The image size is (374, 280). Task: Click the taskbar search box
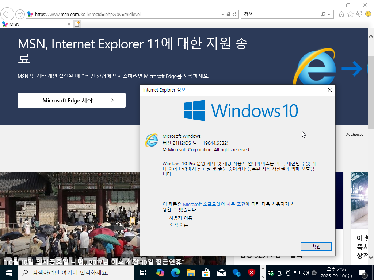coord(76,273)
